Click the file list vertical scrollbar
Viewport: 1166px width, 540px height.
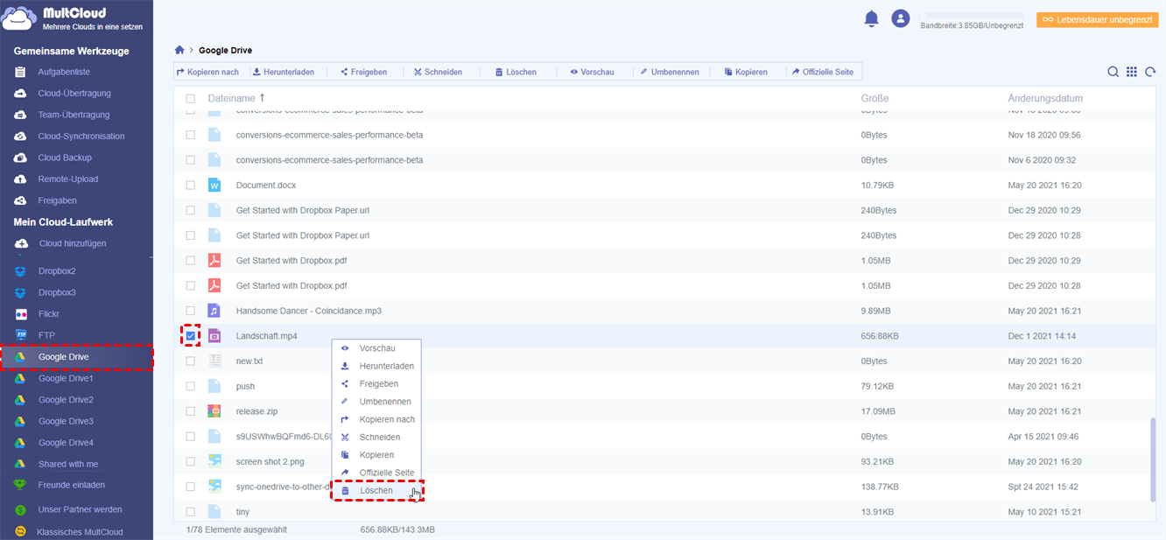coord(1152,459)
